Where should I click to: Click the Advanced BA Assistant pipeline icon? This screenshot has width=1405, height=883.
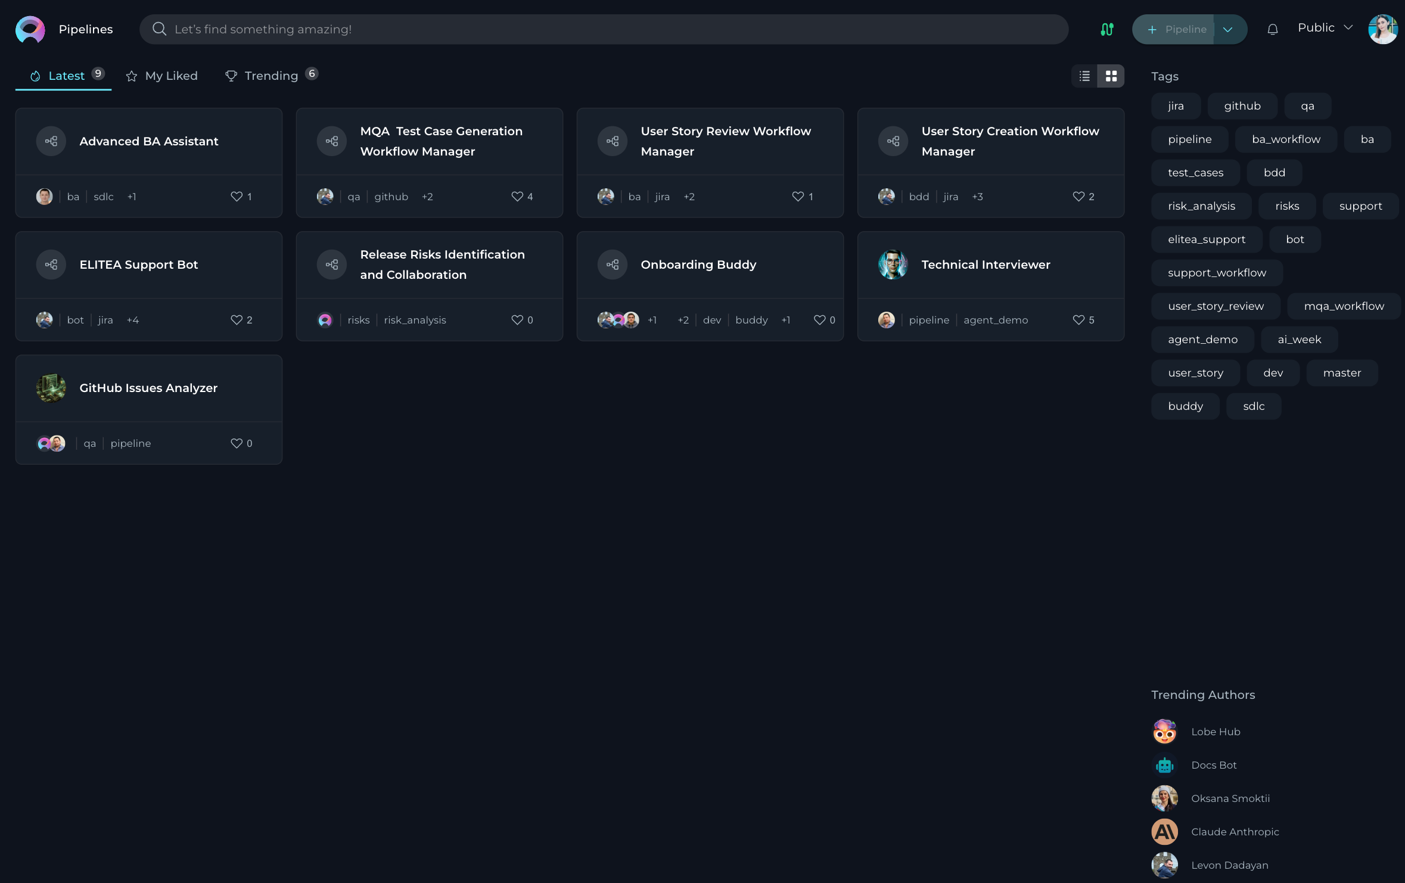51,141
